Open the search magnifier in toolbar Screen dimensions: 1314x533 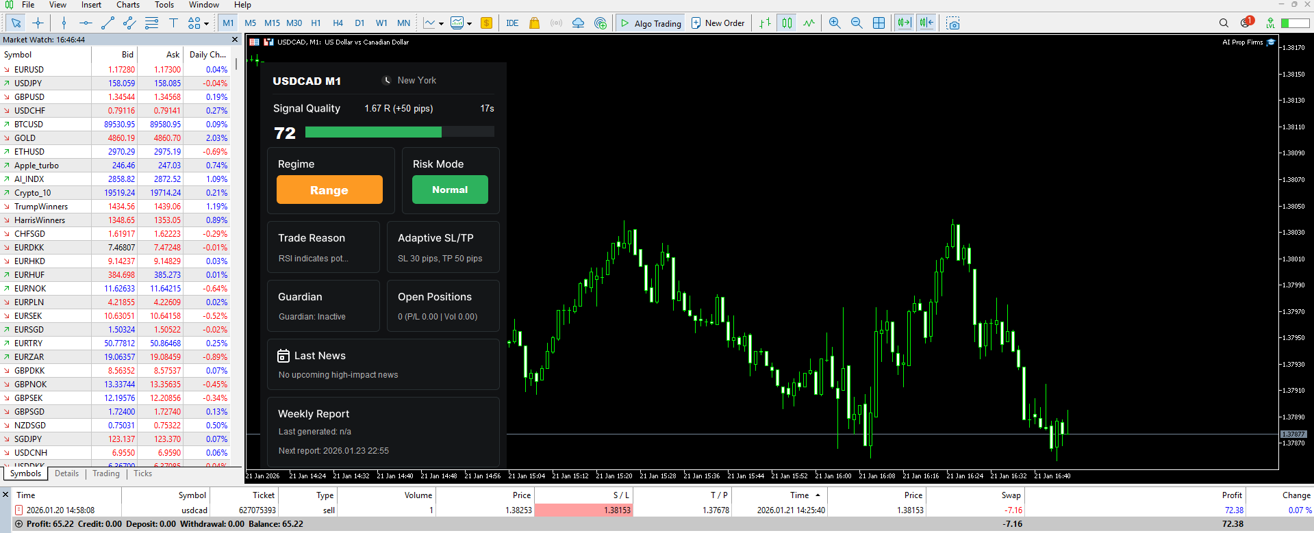click(1224, 23)
